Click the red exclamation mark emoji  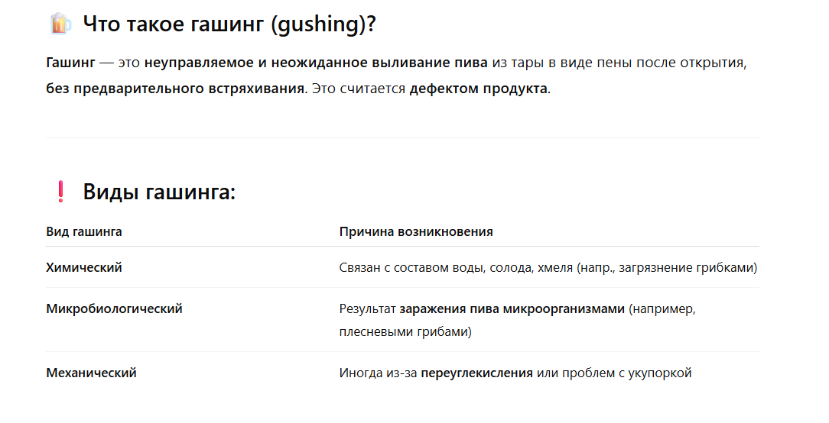click(61, 192)
